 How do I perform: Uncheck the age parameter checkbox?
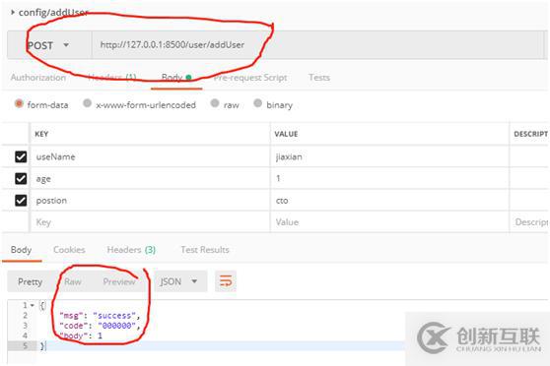pos(21,179)
